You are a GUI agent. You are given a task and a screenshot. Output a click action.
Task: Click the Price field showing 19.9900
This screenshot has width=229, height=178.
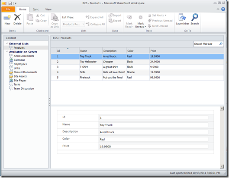[x=154, y=147]
